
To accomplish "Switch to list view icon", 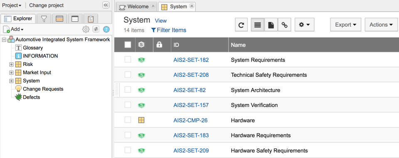I will [258, 24].
